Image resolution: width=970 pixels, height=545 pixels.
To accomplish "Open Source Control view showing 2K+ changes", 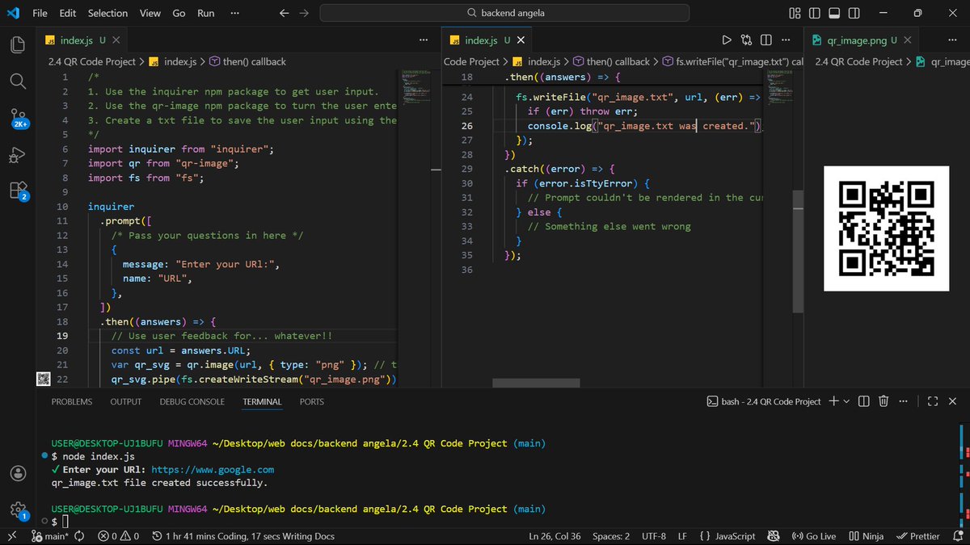I will [17, 117].
